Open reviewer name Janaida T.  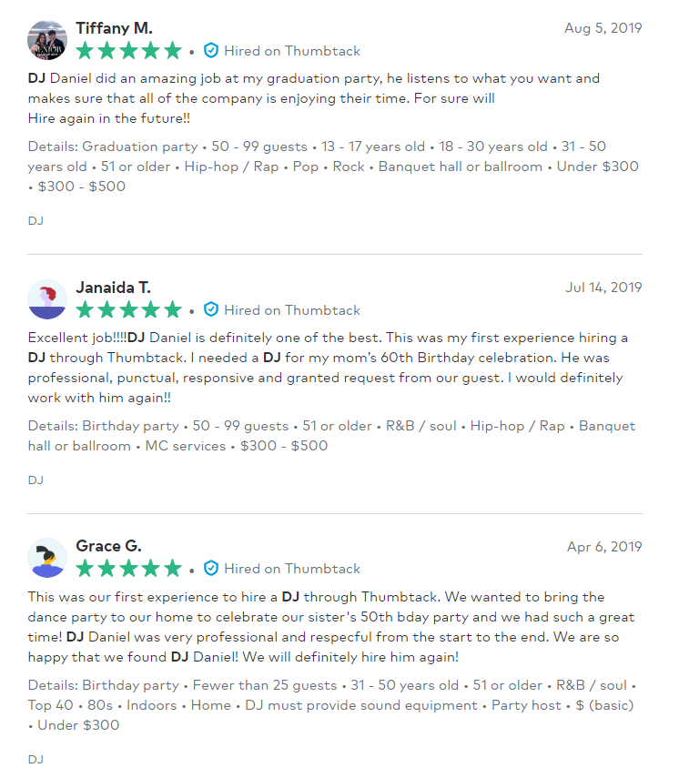tap(113, 288)
